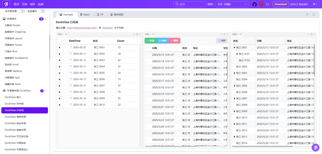Click the green 新建 button
322x154 pixels.
(151, 41)
